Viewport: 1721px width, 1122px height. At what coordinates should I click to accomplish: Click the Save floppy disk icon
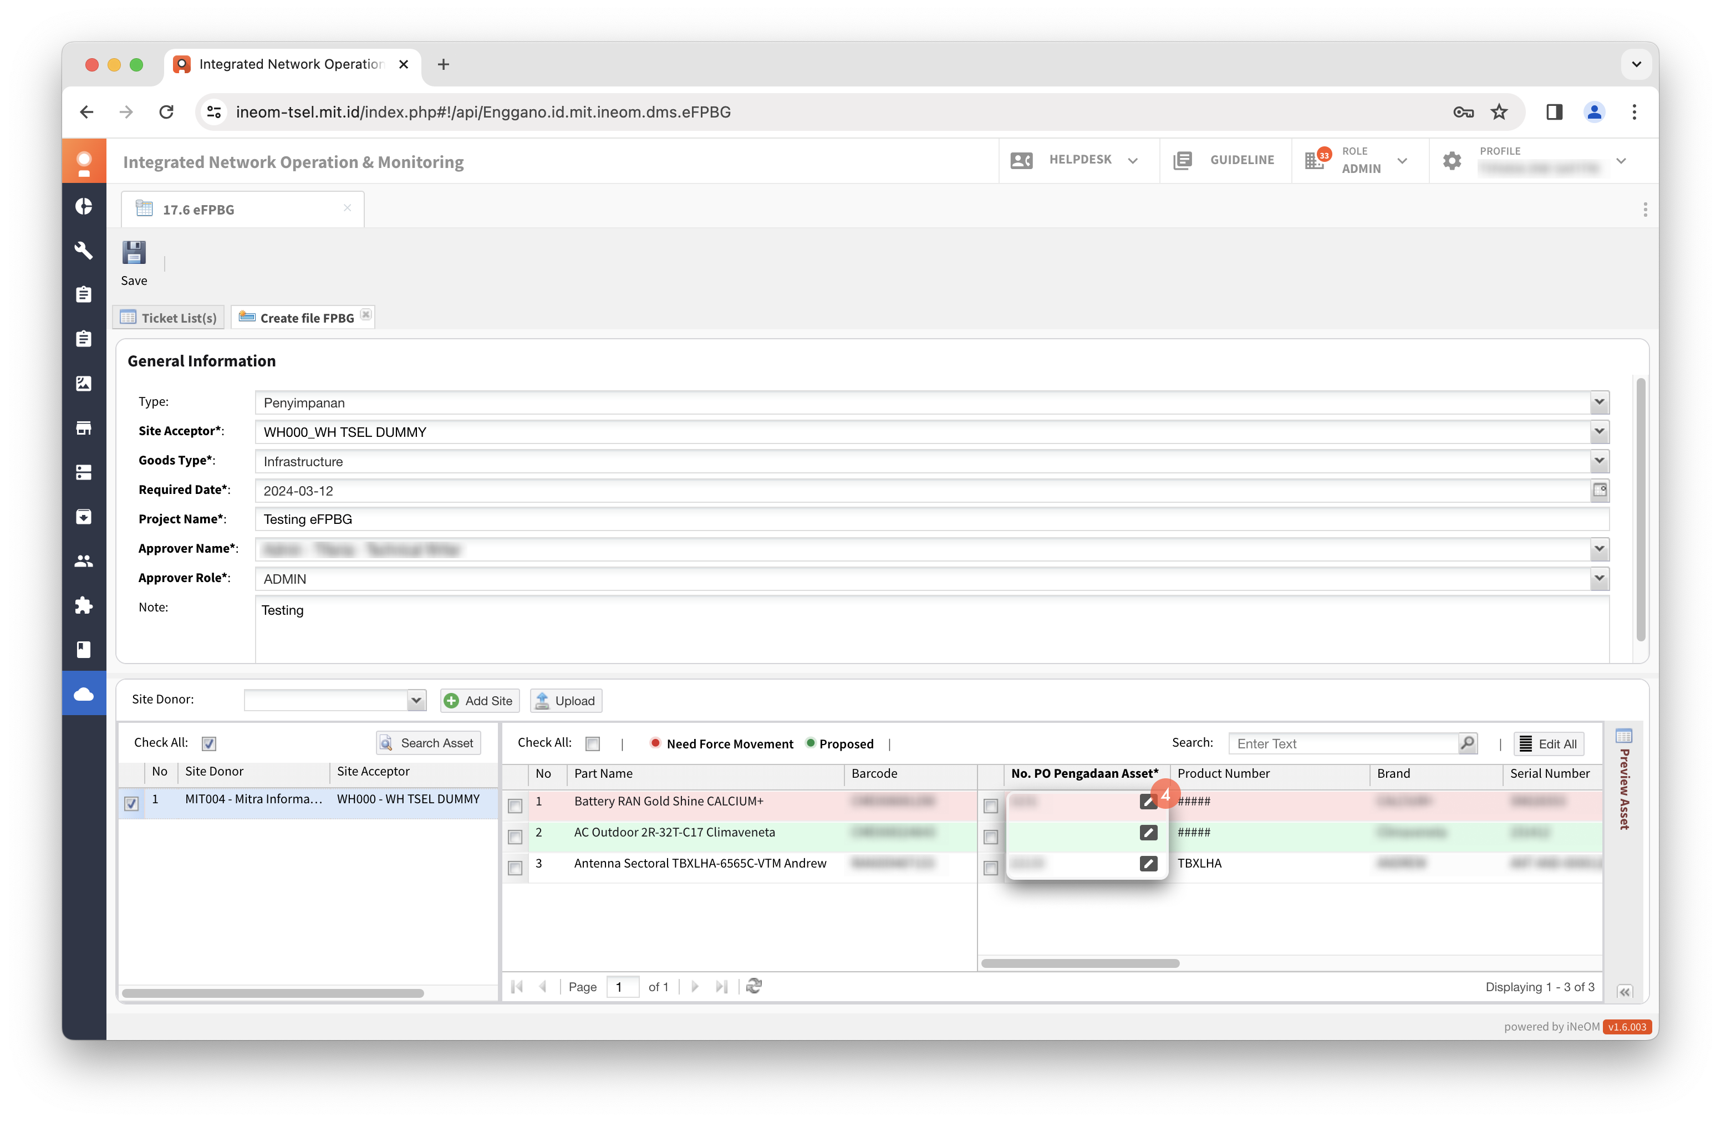tap(134, 253)
